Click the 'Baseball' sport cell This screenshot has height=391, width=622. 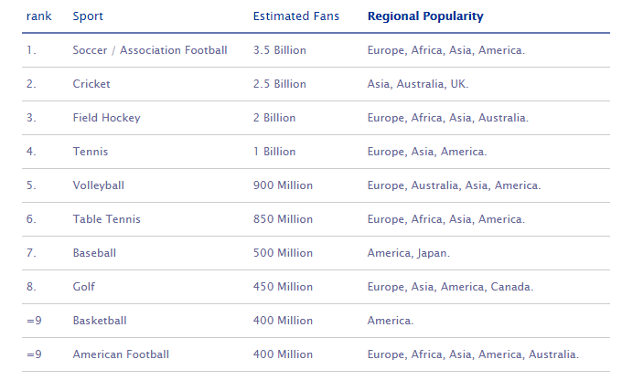(x=94, y=253)
